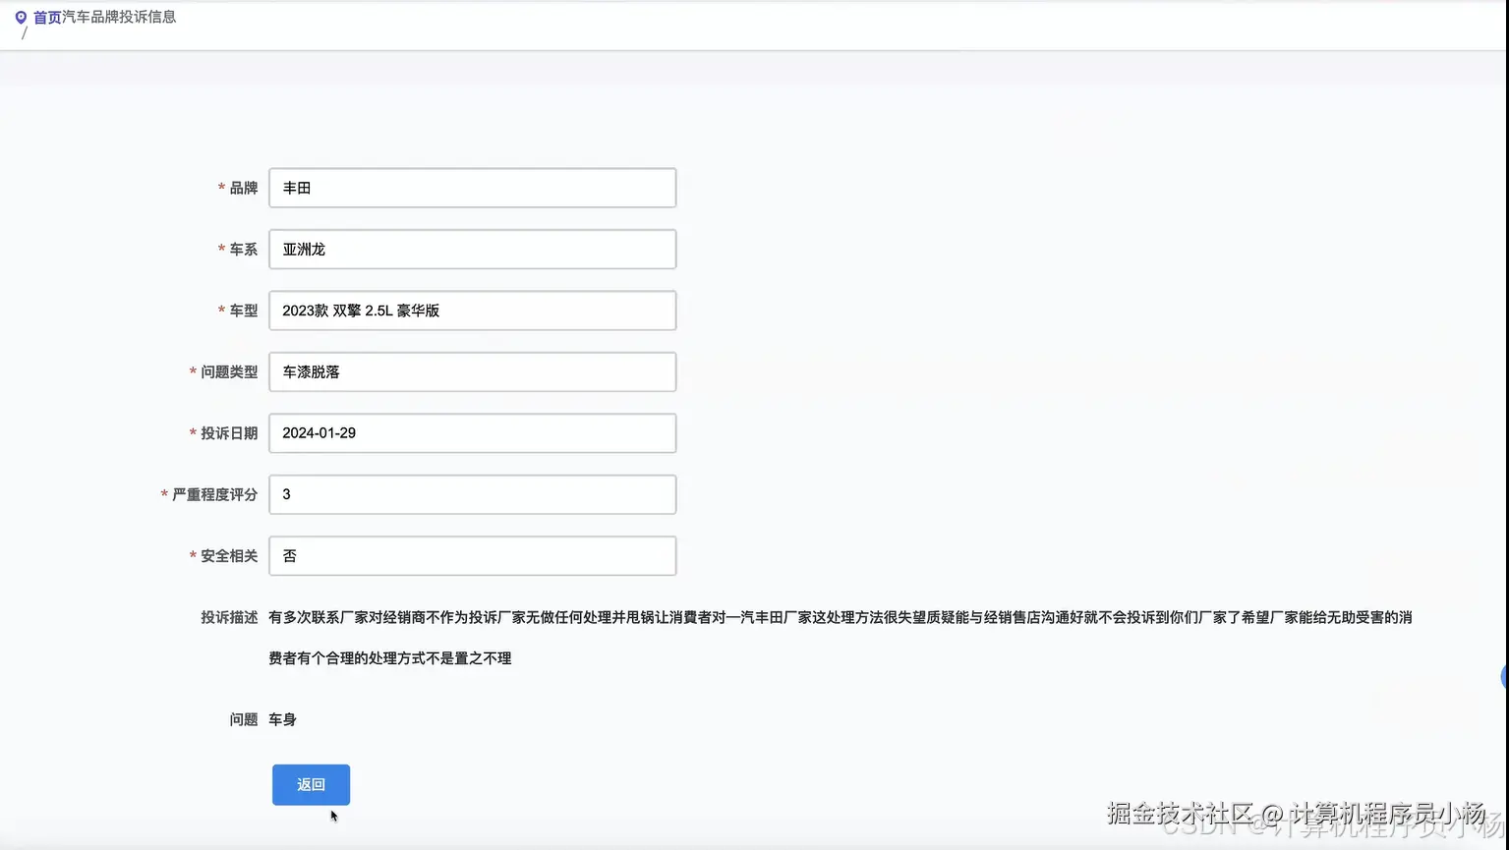
Task: Click the 安全相关 field showing 否
Action: point(472,555)
